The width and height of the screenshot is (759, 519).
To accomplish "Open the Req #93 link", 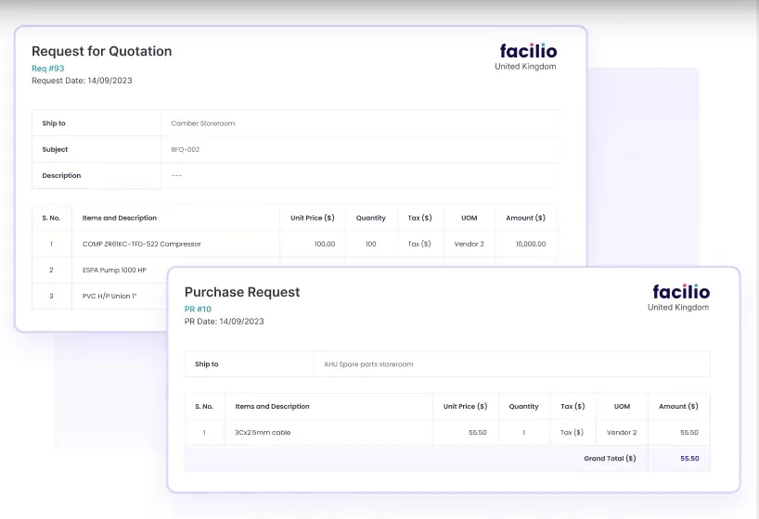I will coord(48,69).
